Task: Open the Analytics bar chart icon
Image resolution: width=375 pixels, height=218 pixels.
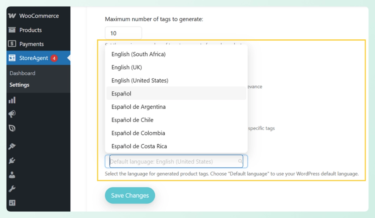Action: point(12,100)
